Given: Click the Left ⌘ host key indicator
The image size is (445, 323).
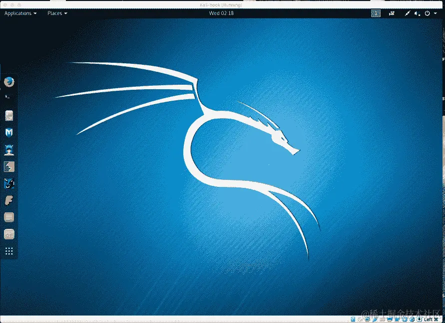Looking at the screenshot, I should [431, 320].
